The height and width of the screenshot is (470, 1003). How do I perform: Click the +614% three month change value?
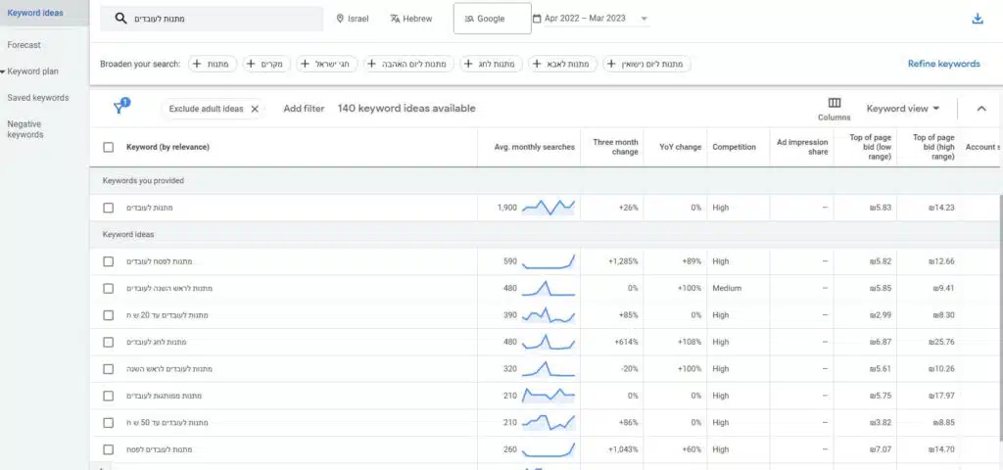point(627,342)
